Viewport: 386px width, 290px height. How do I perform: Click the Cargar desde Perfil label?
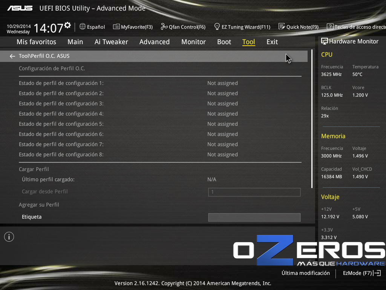click(44, 191)
